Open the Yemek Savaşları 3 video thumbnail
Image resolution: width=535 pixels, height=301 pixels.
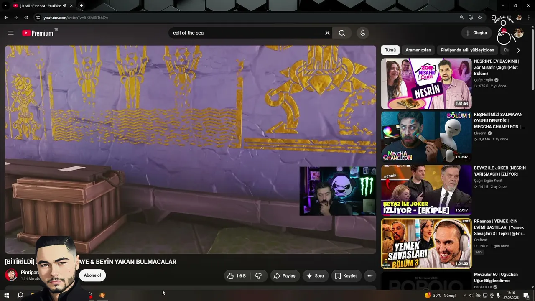pos(426,243)
